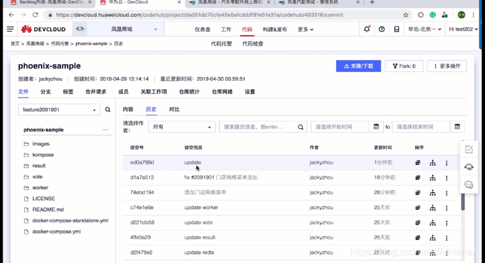Open the hamburger menu beside the DevCloud logo
Viewport: 485px width, 263px height.
click(10, 29)
